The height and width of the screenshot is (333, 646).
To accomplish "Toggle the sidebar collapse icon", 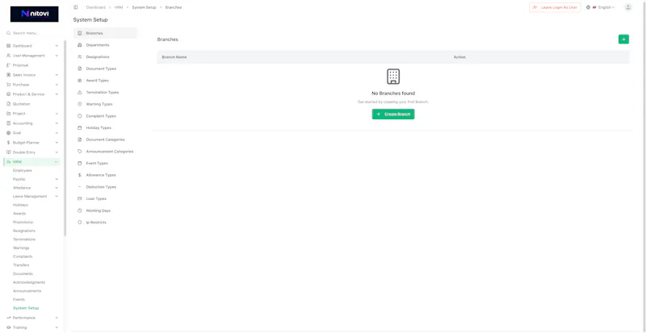I will tap(76, 7).
